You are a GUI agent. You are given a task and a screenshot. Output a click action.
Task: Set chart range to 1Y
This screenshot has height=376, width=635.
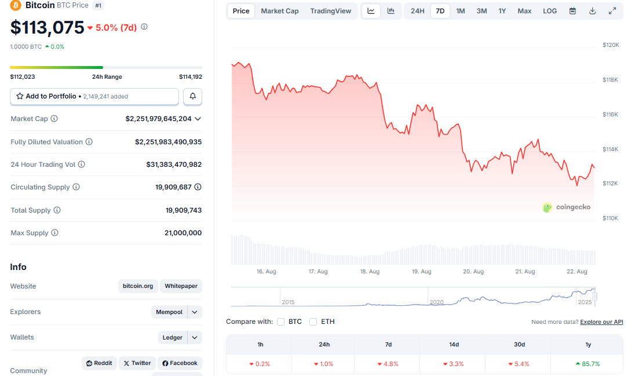(502, 11)
